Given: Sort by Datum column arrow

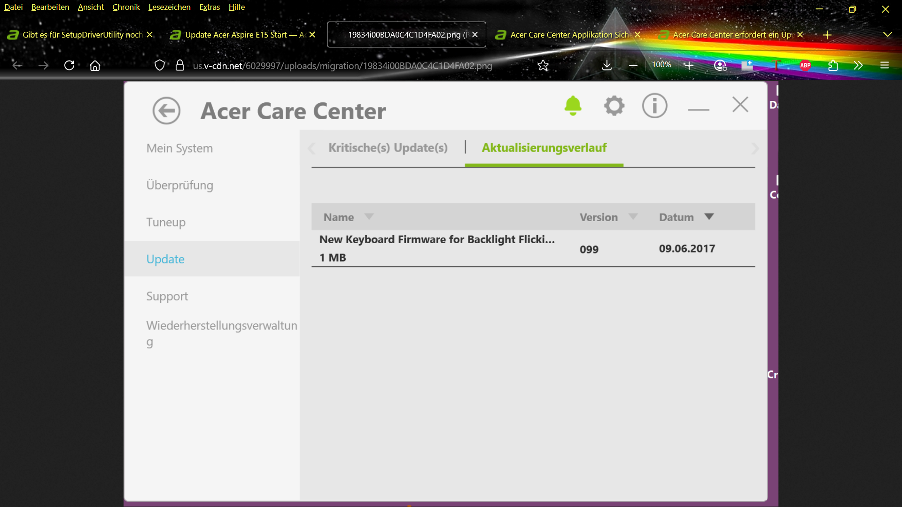Looking at the screenshot, I should pos(709,216).
